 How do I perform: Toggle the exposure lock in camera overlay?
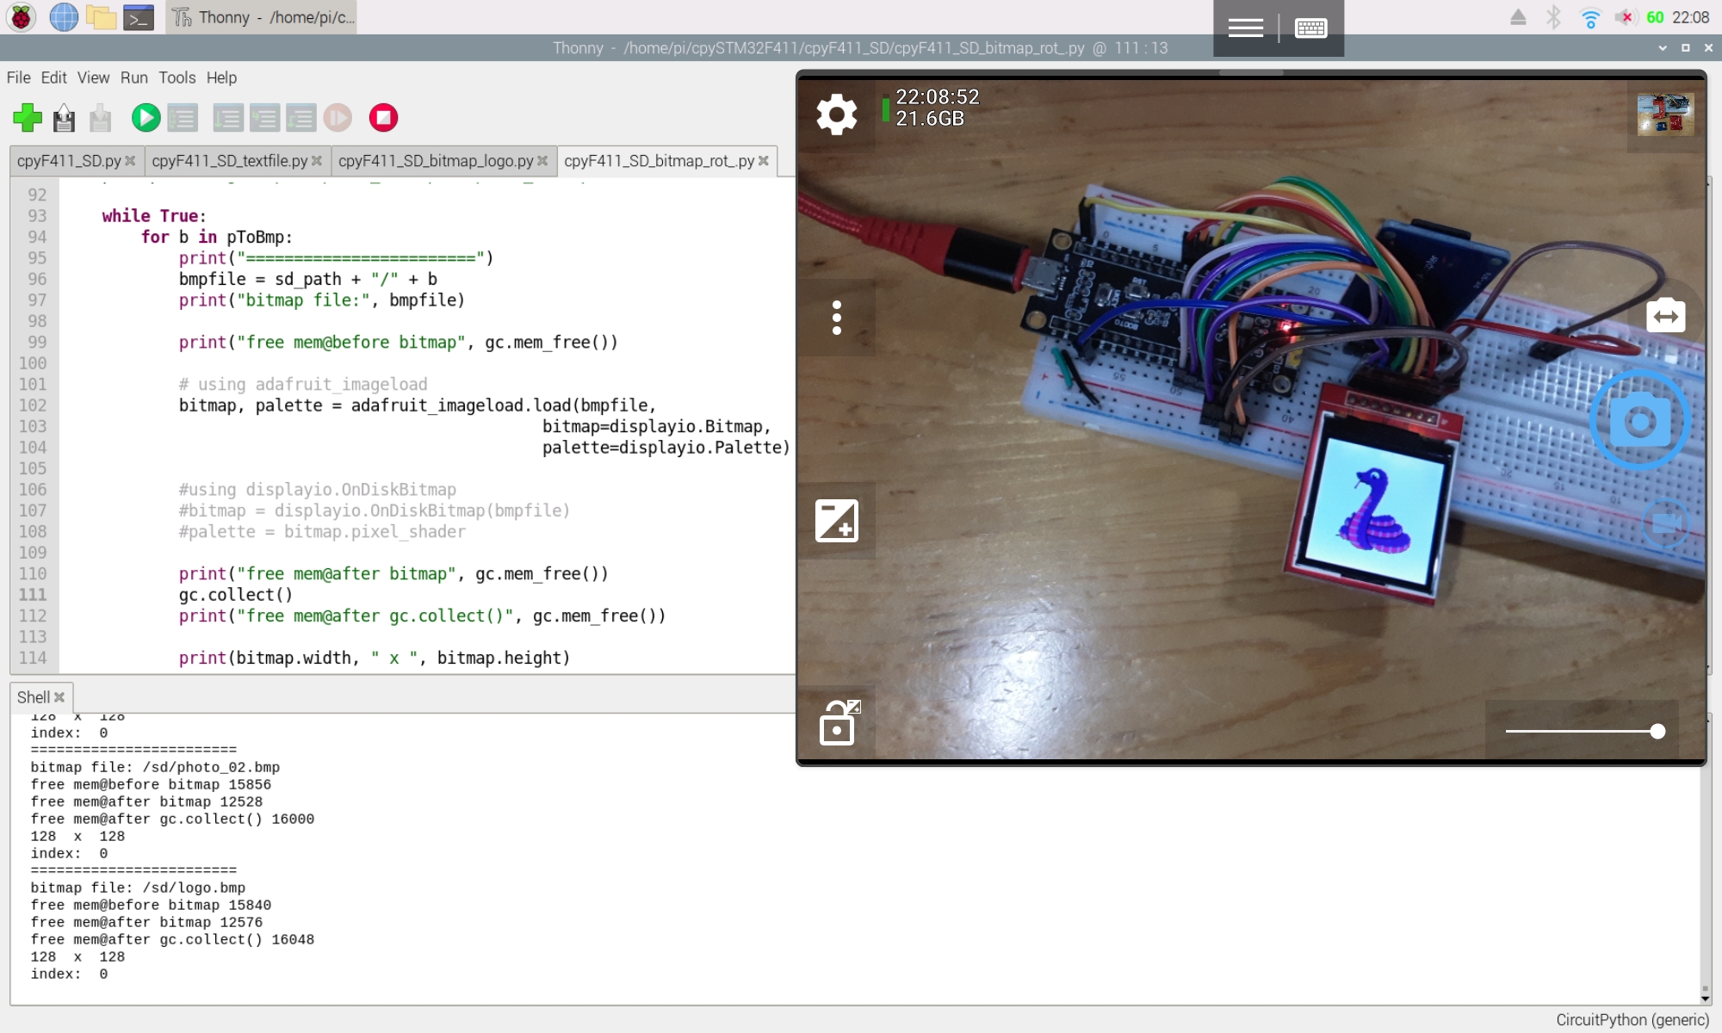coord(838,722)
